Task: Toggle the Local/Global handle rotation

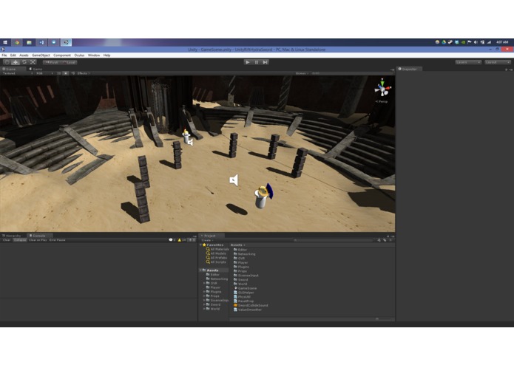Action: click(x=69, y=62)
